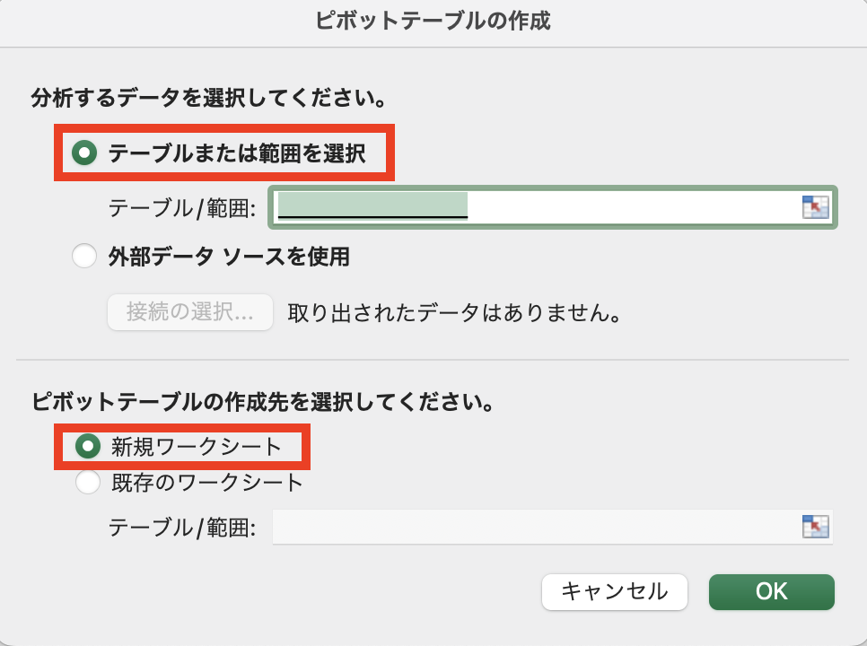Viewport: 867px width, 646px height.
Task: Confirm the dialog with the green OK button
Action: point(771,591)
